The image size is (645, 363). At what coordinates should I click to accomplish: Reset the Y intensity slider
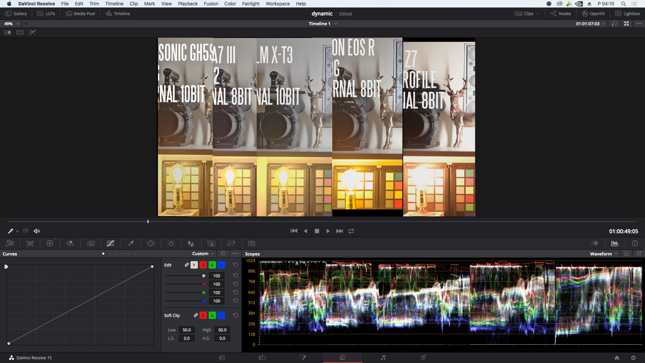[235, 276]
